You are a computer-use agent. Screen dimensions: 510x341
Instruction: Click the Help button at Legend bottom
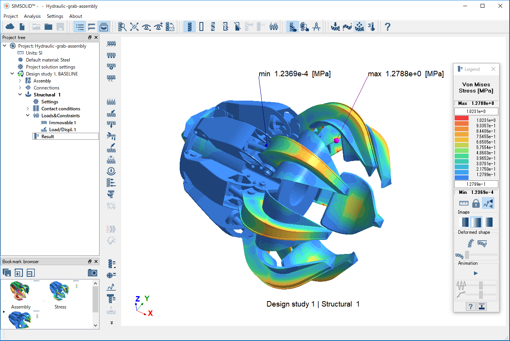470,306
